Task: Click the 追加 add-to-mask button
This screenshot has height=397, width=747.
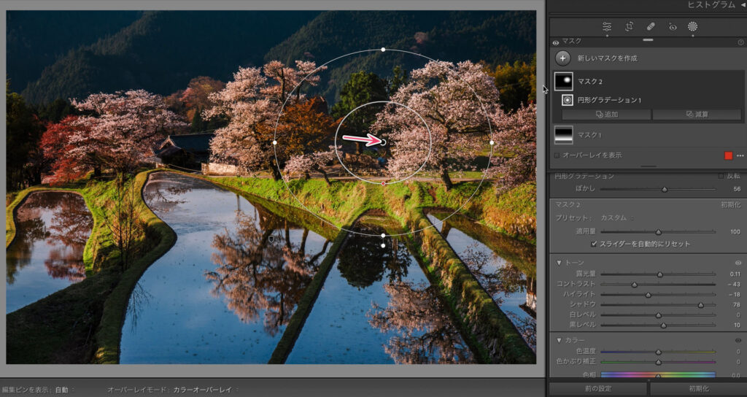Action: click(606, 115)
